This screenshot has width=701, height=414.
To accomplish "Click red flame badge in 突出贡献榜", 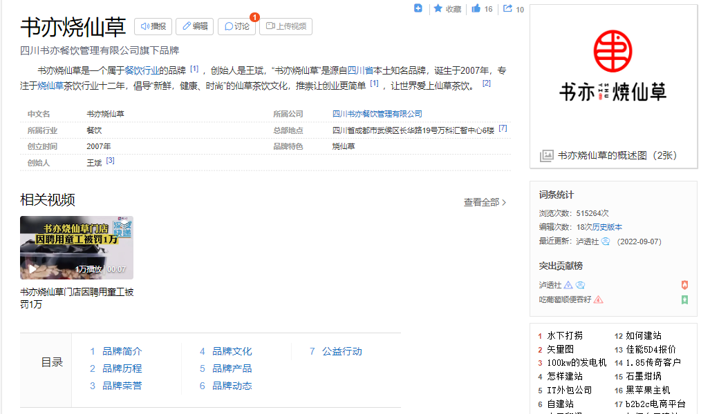I will 684,284.
